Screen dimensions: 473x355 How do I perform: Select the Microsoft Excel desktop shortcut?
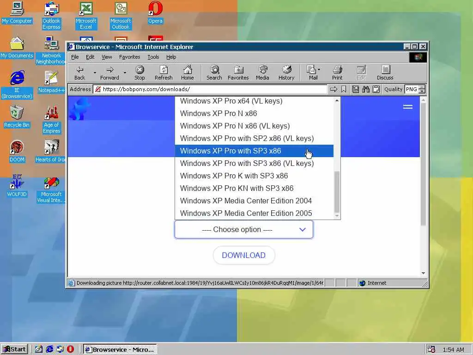(86, 16)
